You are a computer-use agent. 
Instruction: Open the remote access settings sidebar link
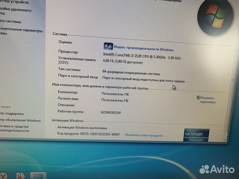[x=15, y=11]
